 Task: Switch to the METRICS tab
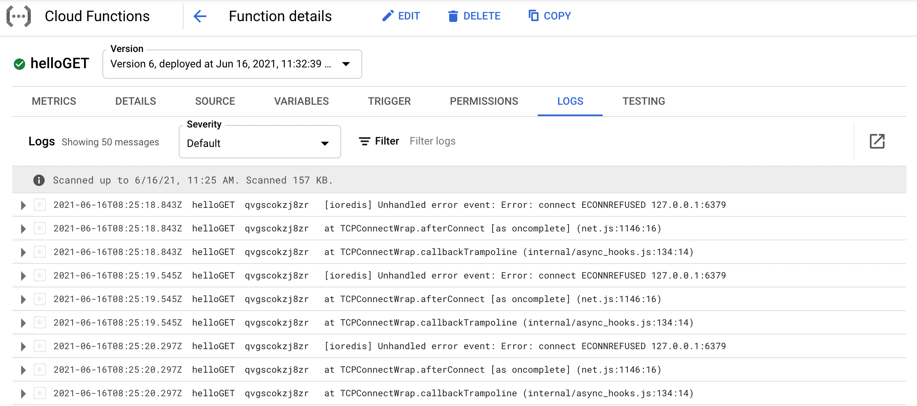coord(54,101)
